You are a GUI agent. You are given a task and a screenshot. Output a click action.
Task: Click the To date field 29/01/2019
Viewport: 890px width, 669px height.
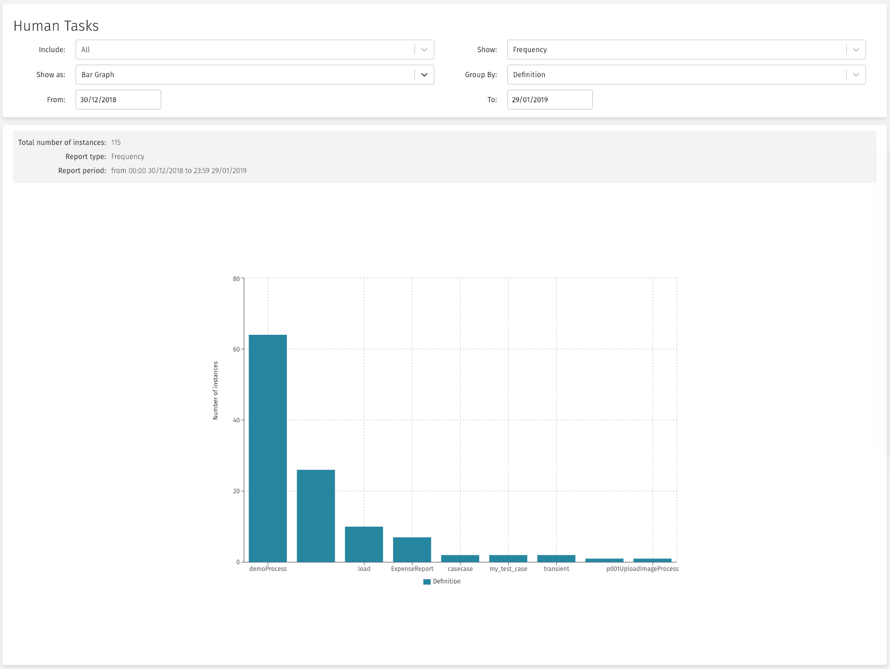(x=550, y=100)
